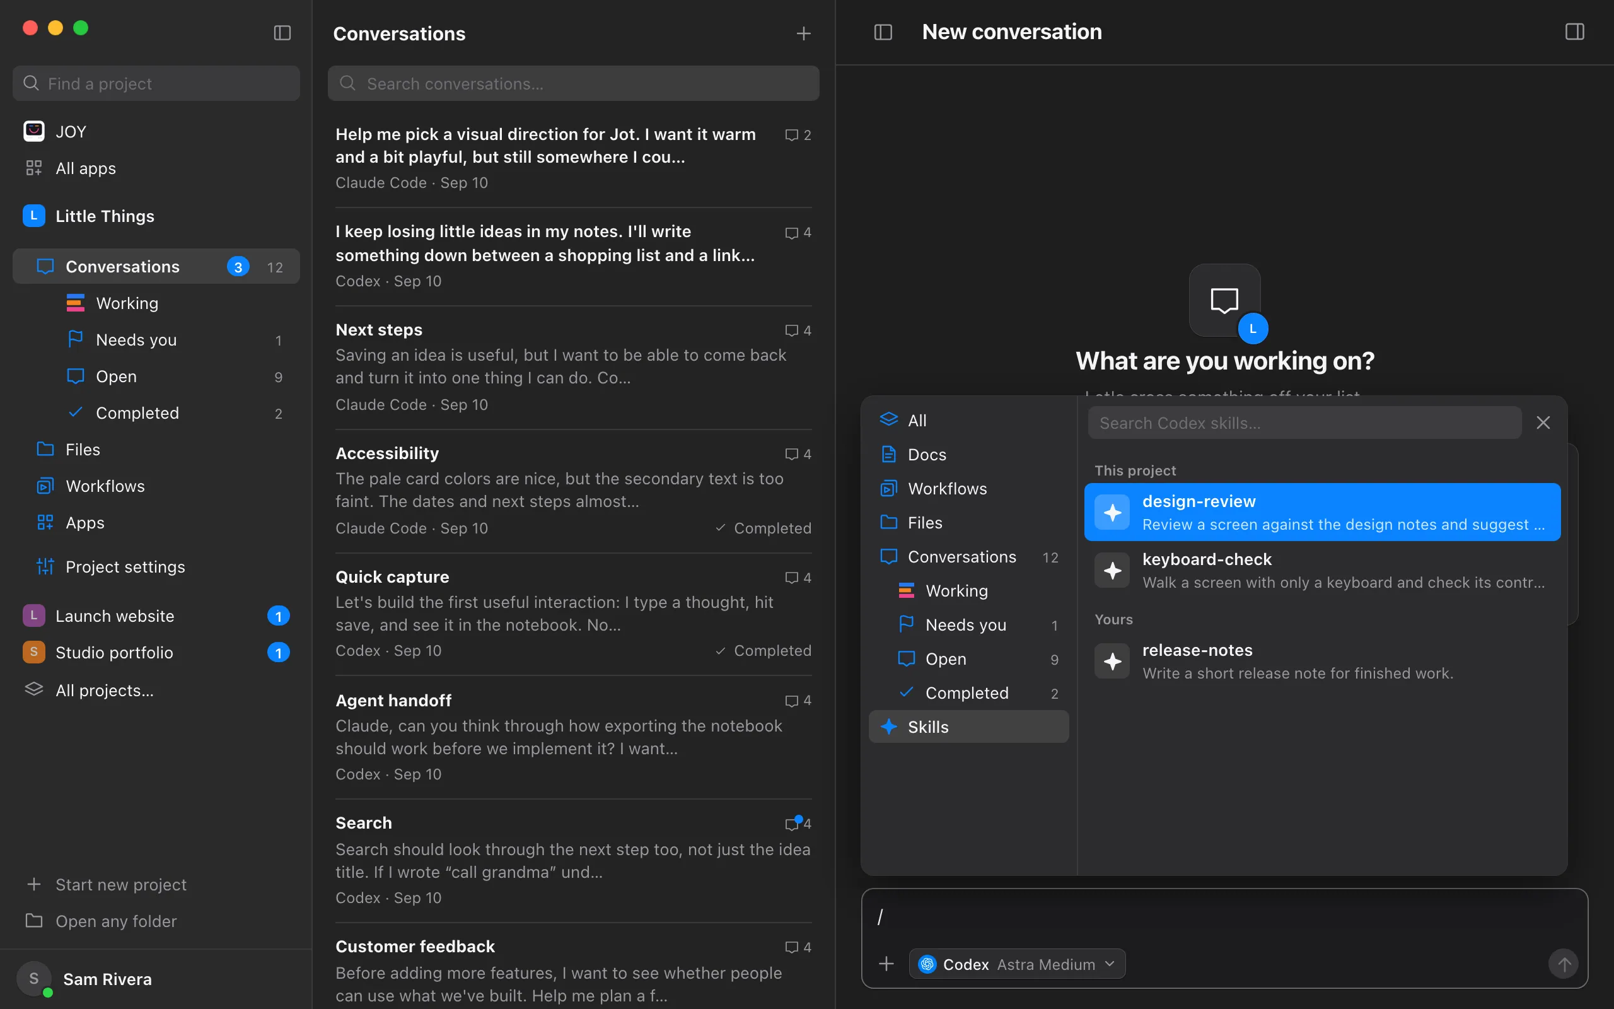Select Conversations in the picker sidebar
1614x1009 pixels.
968,556
